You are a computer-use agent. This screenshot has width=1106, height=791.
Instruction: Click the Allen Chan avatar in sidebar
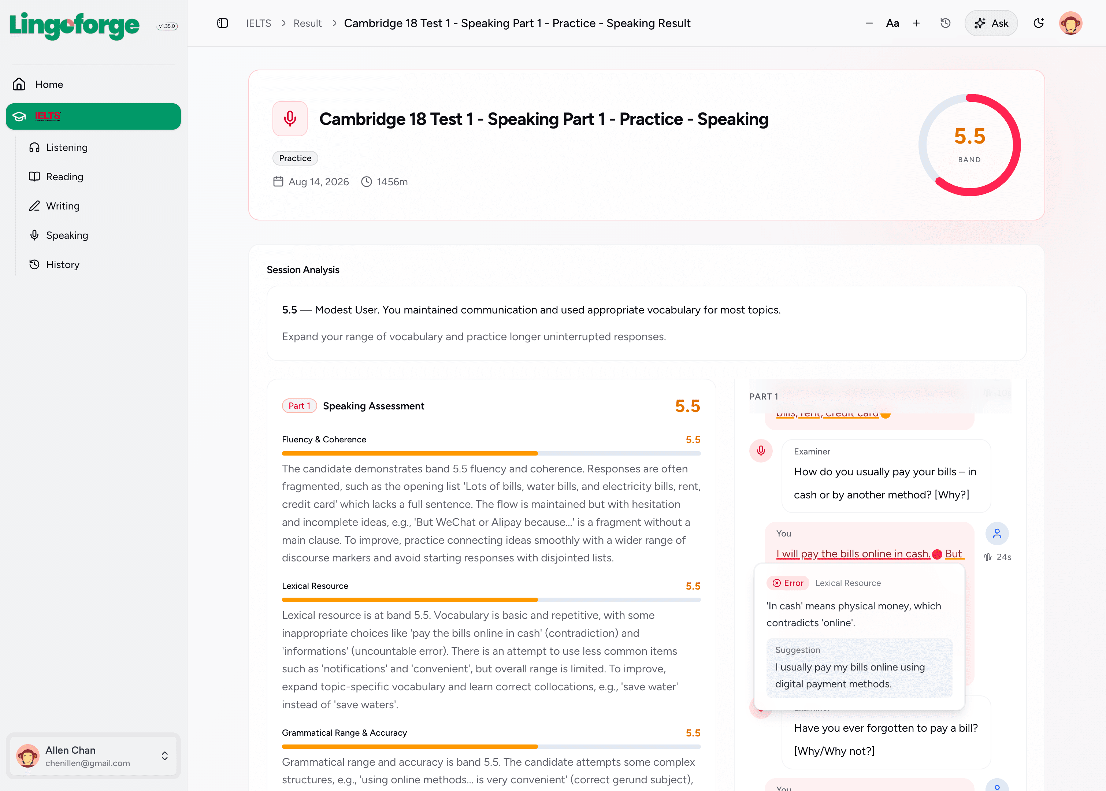tap(28, 756)
